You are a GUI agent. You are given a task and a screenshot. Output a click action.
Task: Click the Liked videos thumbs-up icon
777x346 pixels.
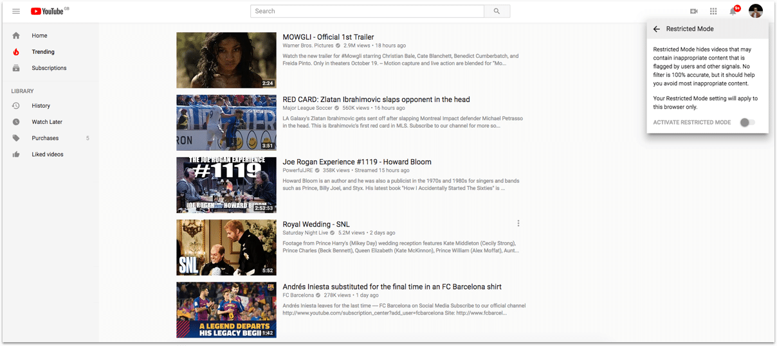coord(16,154)
